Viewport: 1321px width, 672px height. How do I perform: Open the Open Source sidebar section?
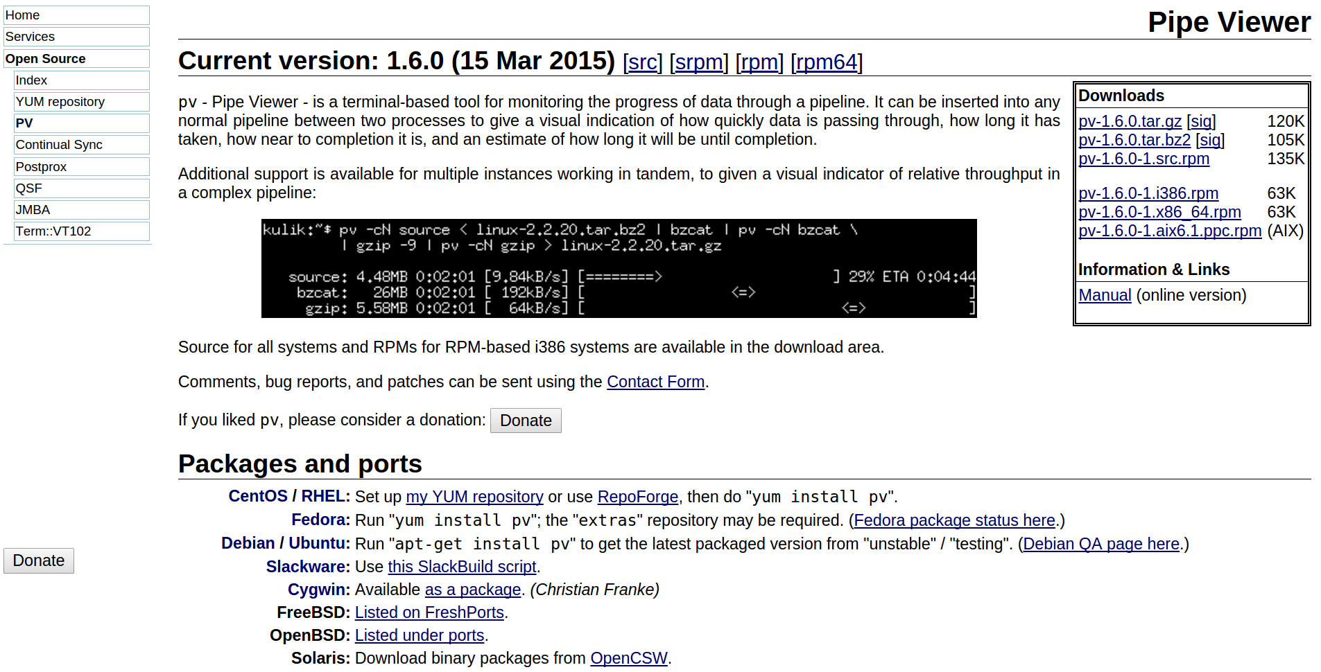[76, 59]
